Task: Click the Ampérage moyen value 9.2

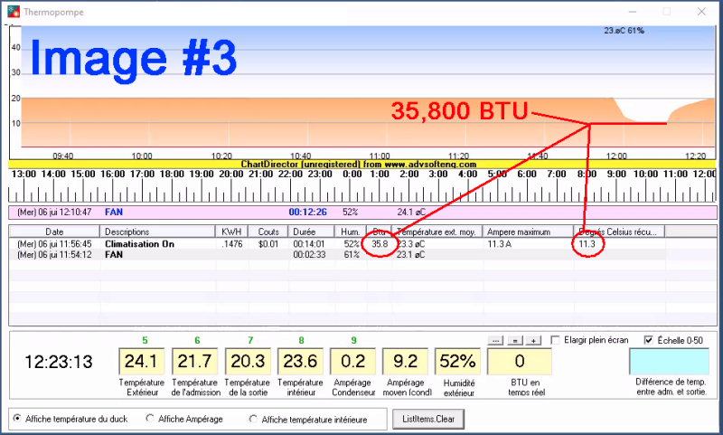Action: pyautogui.click(x=405, y=361)
